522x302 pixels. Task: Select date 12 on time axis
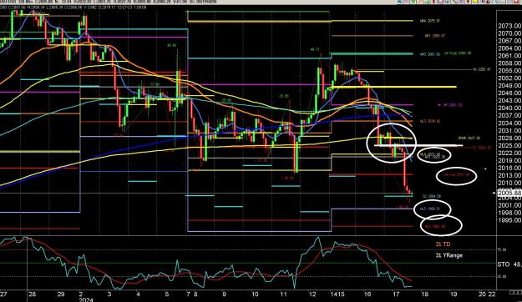(312, 294)
